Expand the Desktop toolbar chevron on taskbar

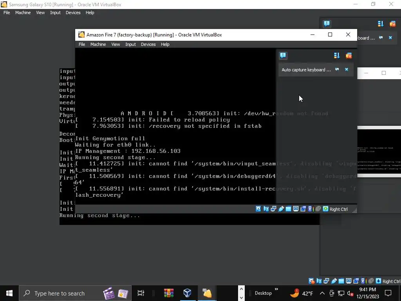pos(276,289)
